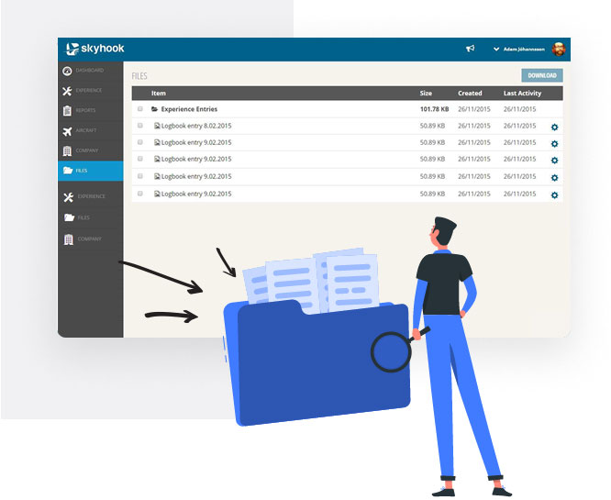Viewport: 611px width, 500px height.
Task: Open the Aircraft section in sidebar
Action: point(89,131)
